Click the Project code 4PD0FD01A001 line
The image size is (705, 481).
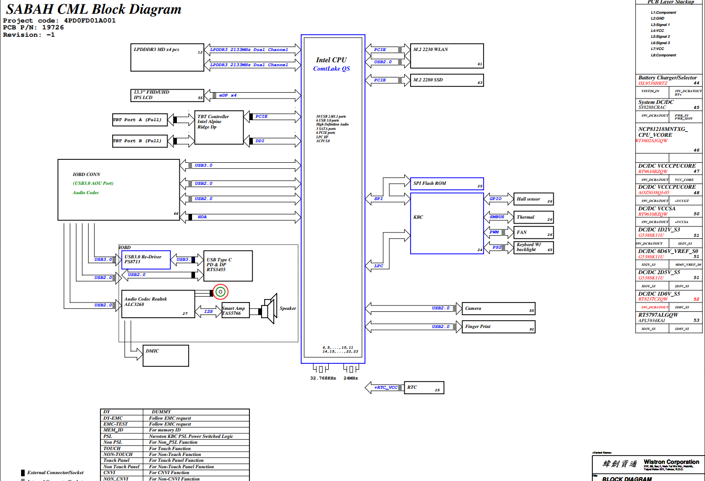[x=59, y=21]
